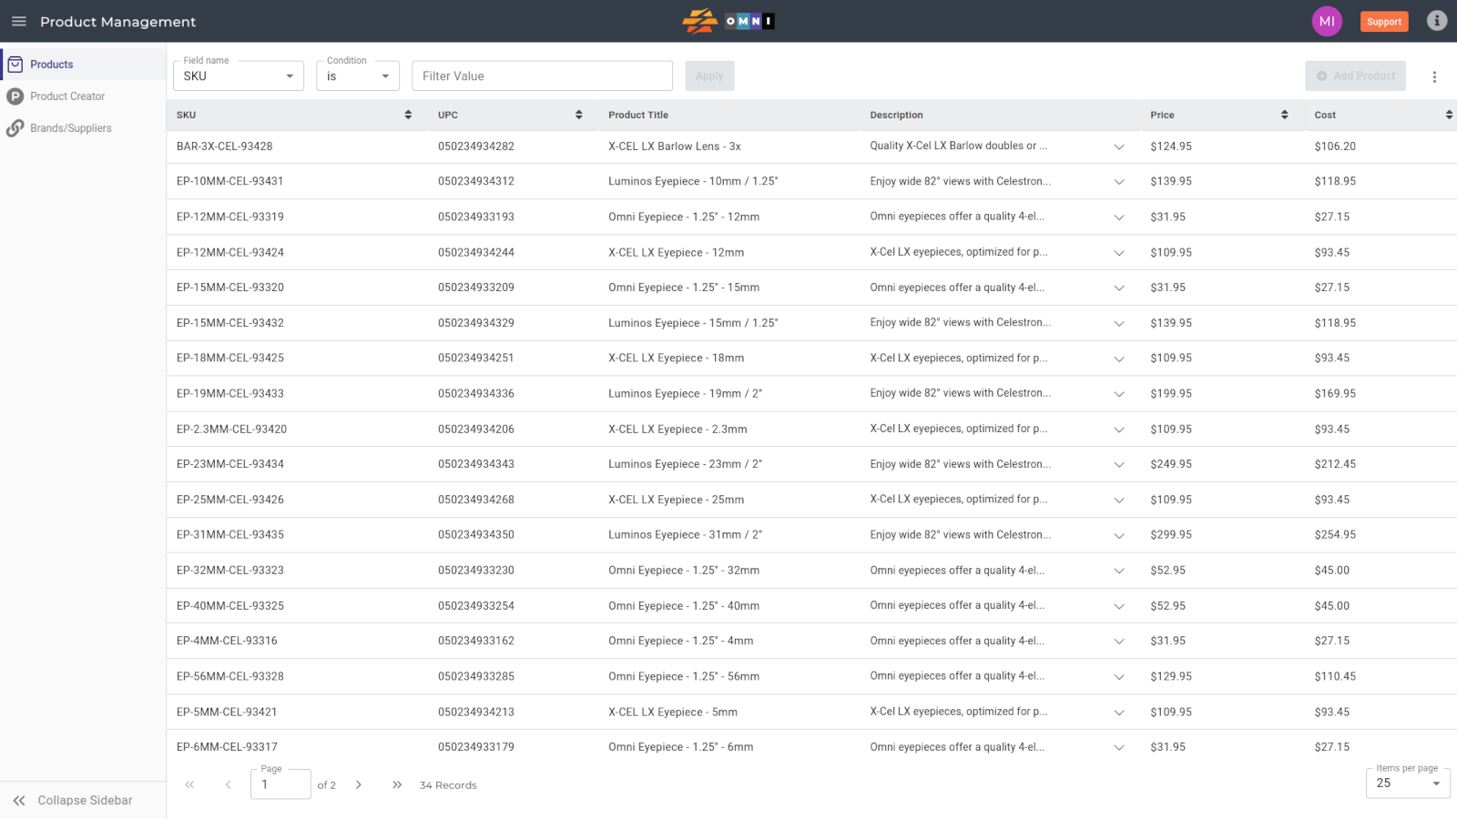1457x819 pixels.
Task: Expand description for Omni Eyepiece 40mm row
Action: (1119, 606)
